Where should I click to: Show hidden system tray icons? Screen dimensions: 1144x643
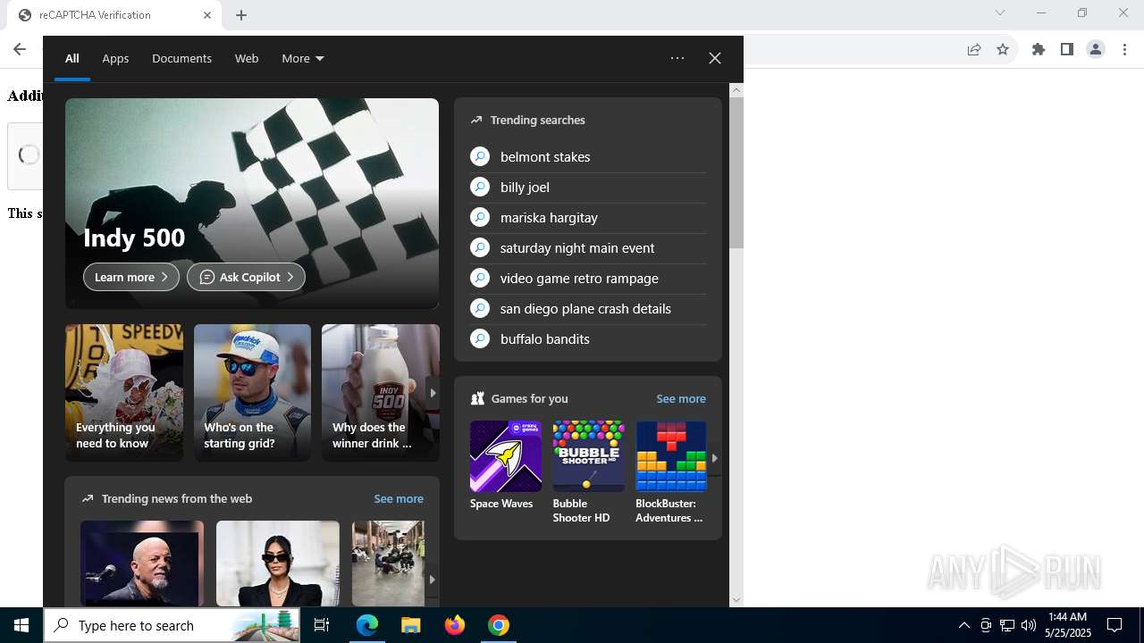point(963,625)
